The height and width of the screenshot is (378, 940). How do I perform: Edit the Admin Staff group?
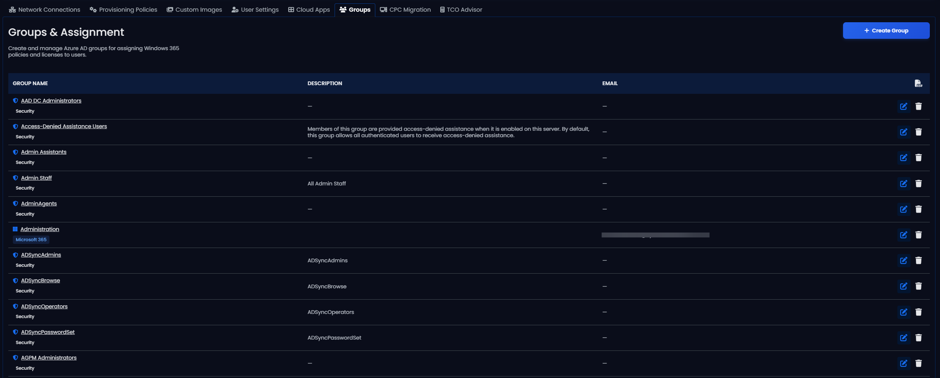903,184
